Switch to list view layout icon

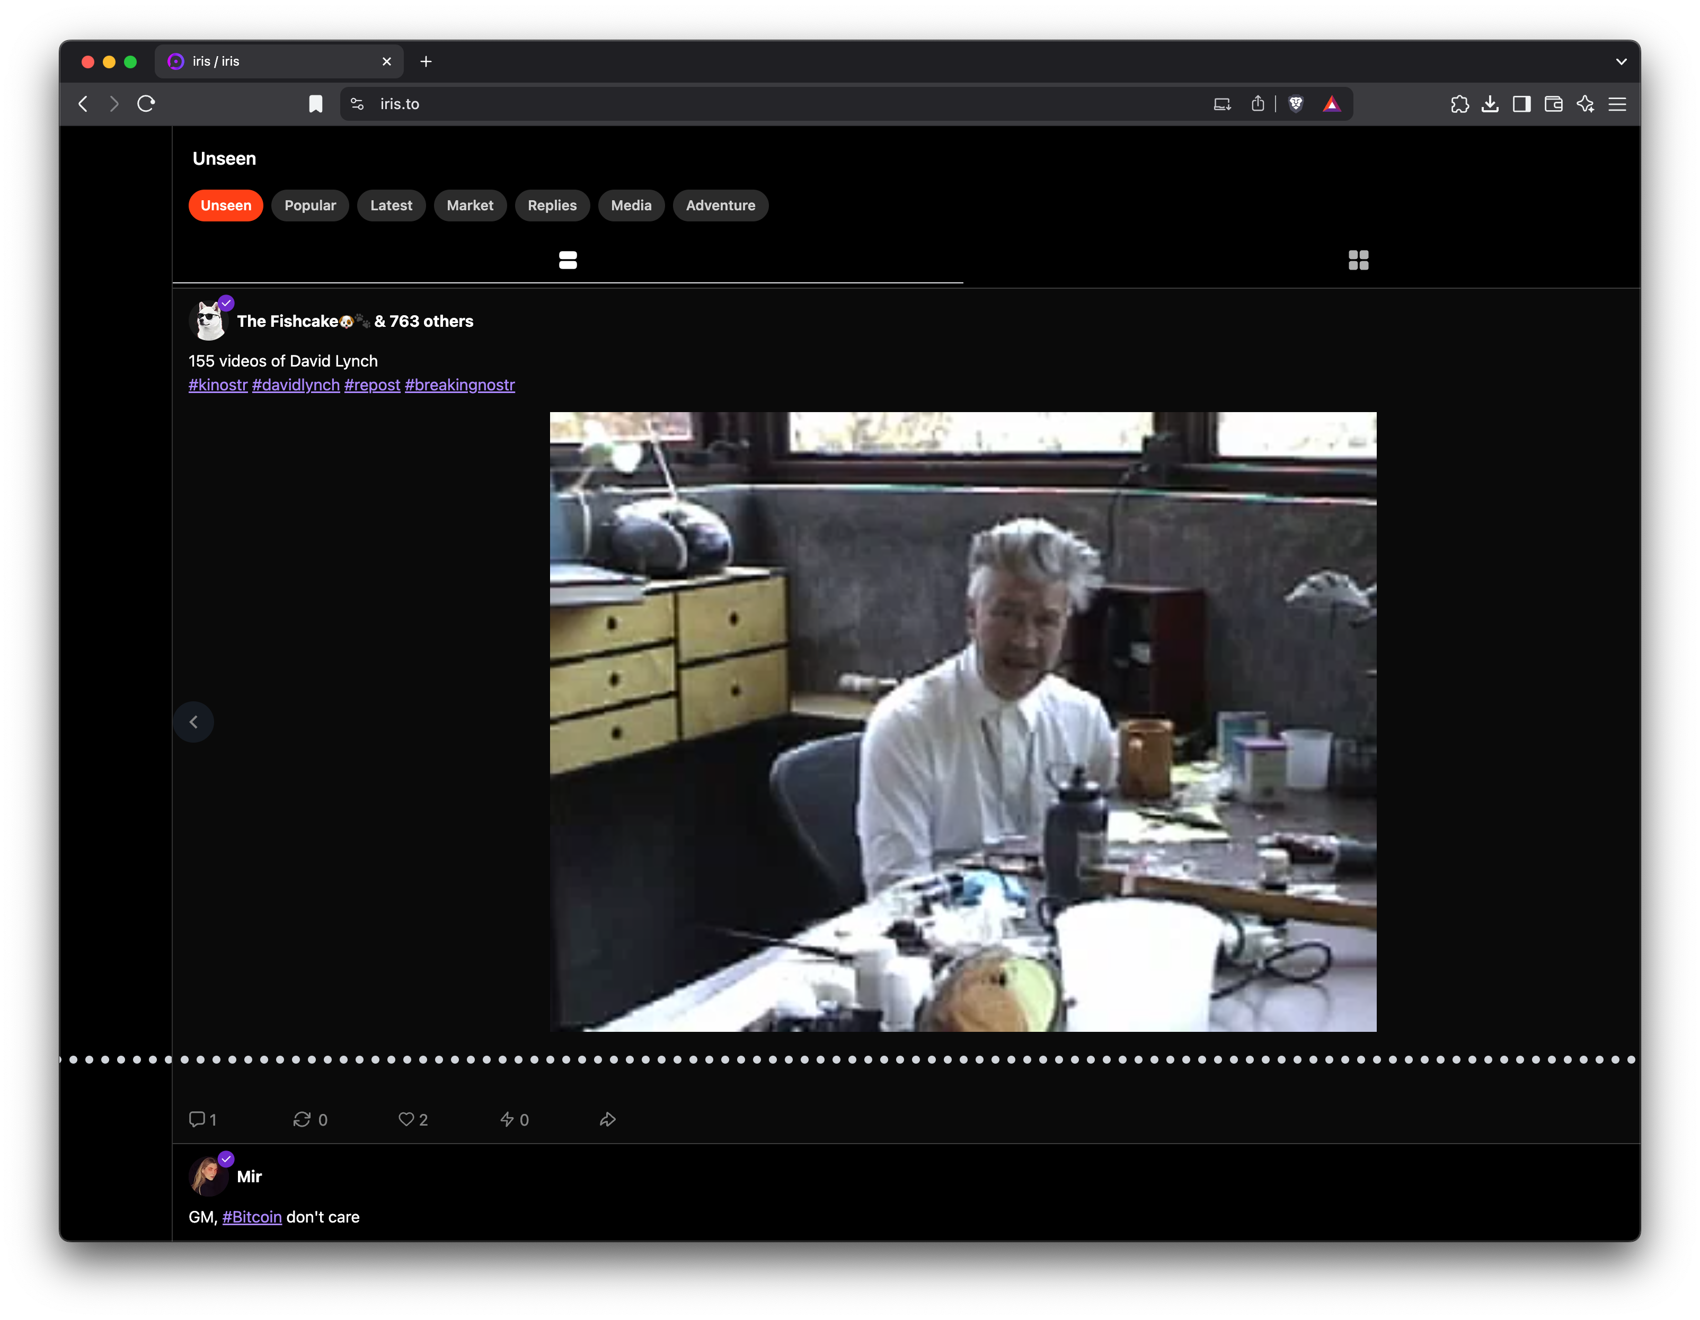click(568, 260)
